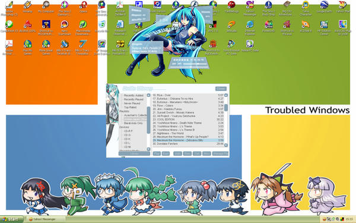Click the library tree scroll-down arrow
Image resolution: width=356 pixels, height=223 pixels.
148,149
